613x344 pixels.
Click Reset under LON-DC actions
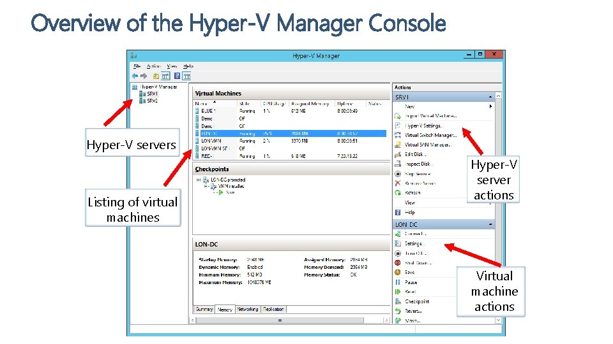pos(410,292)
